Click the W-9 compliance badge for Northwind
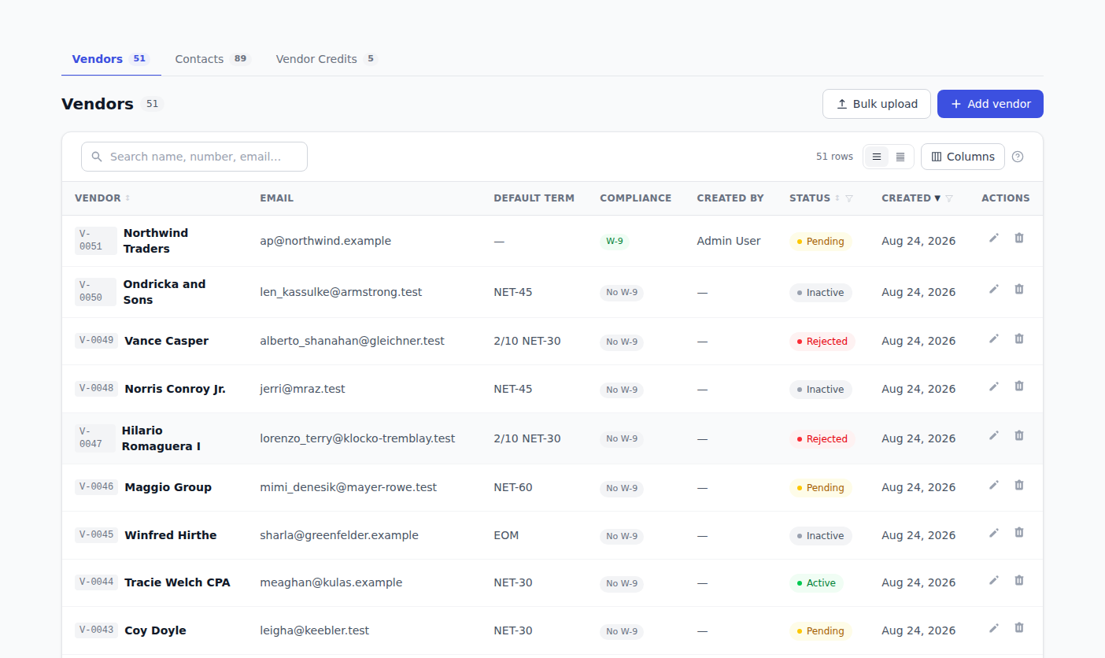This screenshot has width=1105, height=658. tap(615, 241)
